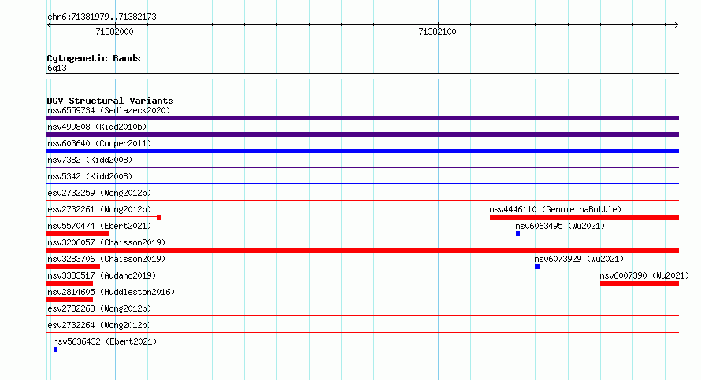701x380 pixels.
Task: Click the 71382000 ruler position label
Action: (x=114, y=31)
